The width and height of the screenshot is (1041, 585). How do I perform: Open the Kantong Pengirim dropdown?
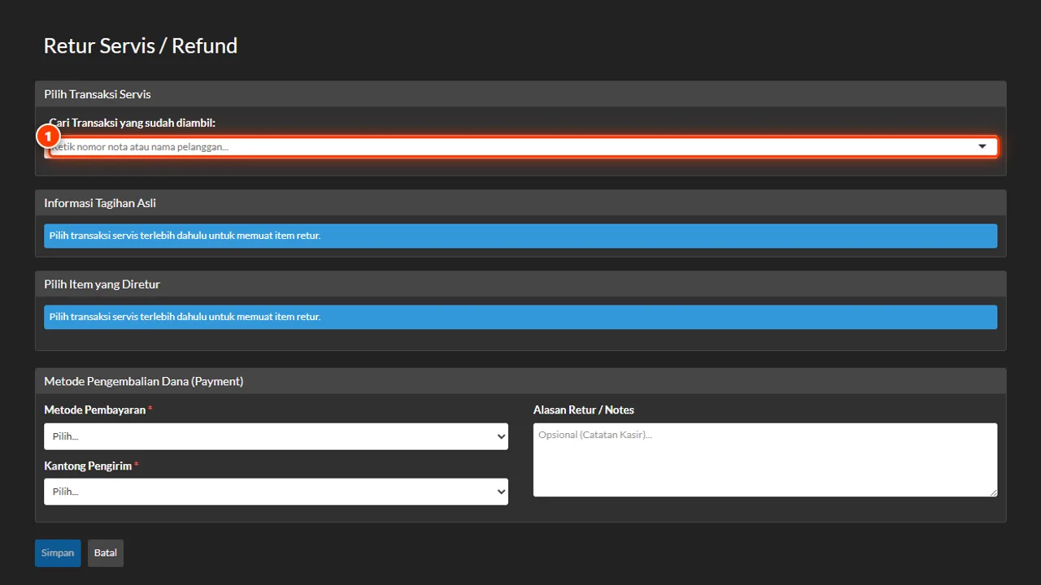[x=276, y=492]
